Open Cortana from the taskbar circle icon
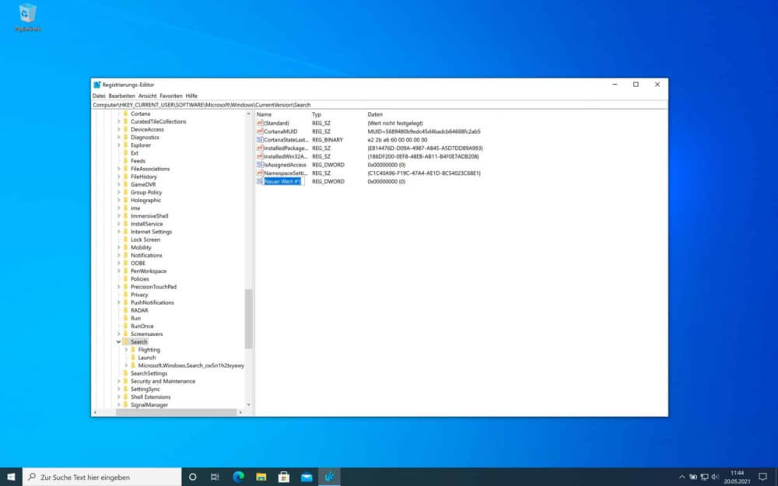This screenshot has width=778, height=486. click(192, 477)
